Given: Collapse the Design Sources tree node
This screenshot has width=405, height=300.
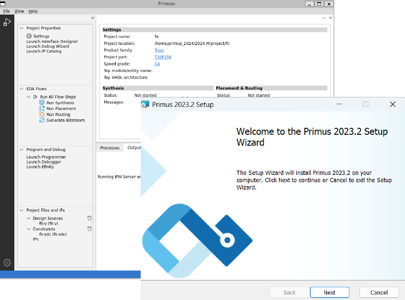Looking at the screenshot, I should [29, 218].
